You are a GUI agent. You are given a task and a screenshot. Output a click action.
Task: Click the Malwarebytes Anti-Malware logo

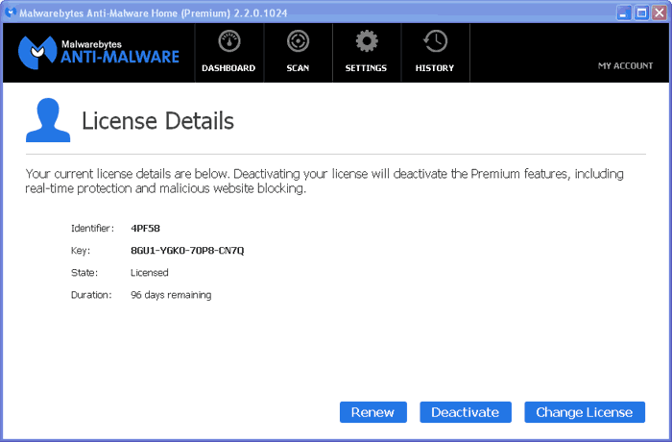99,52
